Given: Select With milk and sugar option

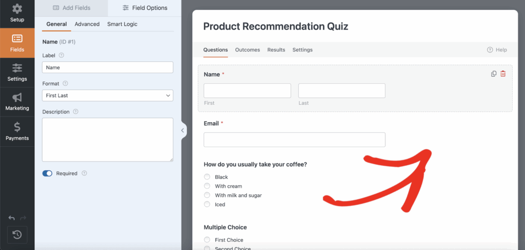Looking at the screenshot, I should click(207, 195).
